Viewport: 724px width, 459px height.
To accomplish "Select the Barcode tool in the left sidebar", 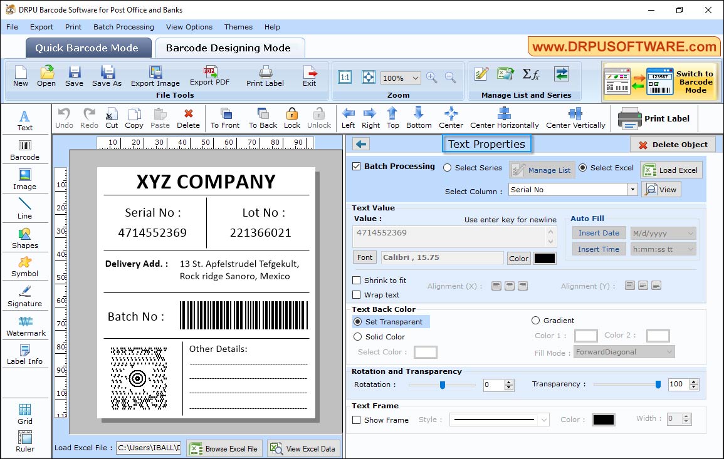I will (25, 149).
